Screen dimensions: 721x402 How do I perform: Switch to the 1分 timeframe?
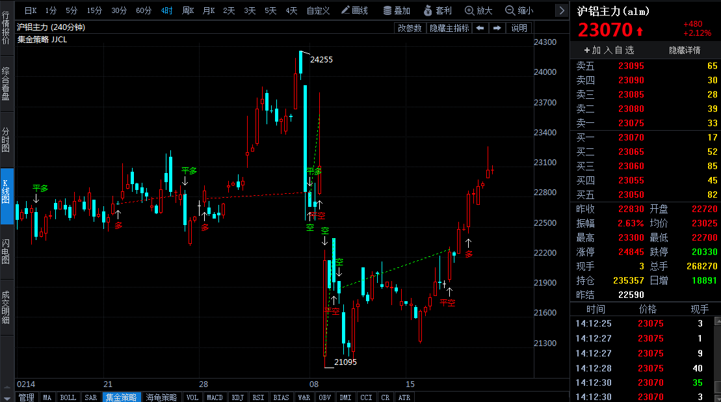click(51, 10)
